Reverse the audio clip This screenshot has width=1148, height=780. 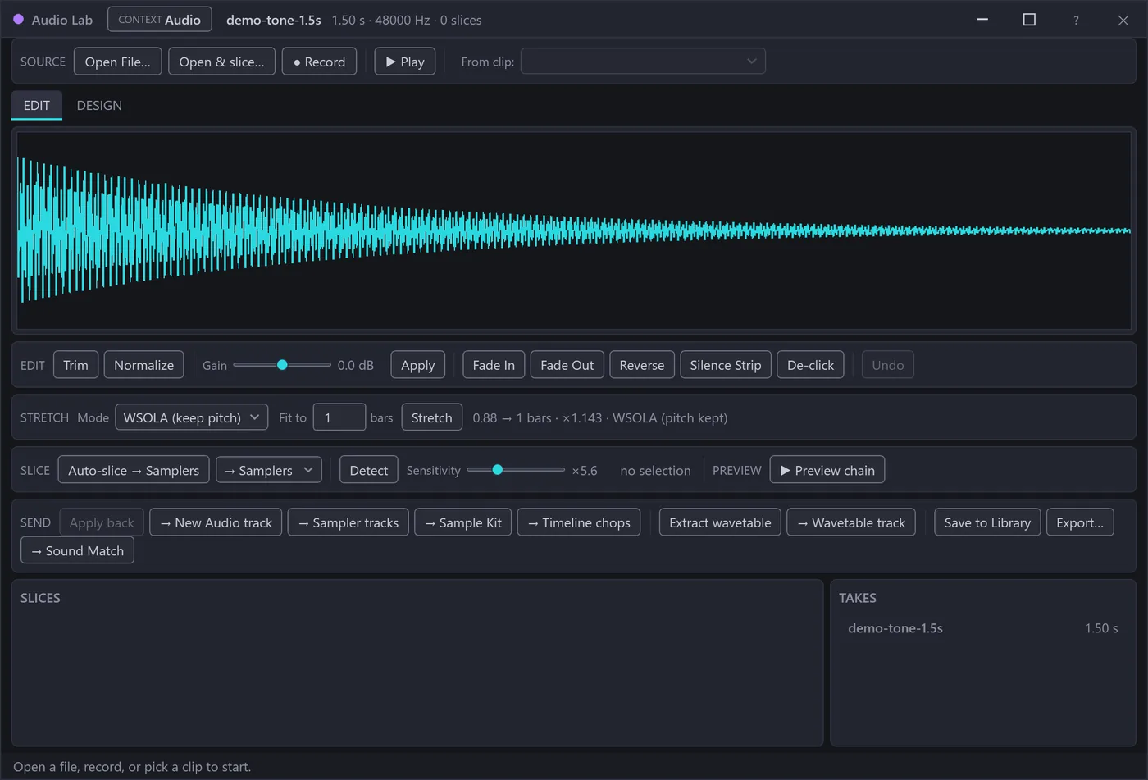pyautogui.click(x=642, y=365)
